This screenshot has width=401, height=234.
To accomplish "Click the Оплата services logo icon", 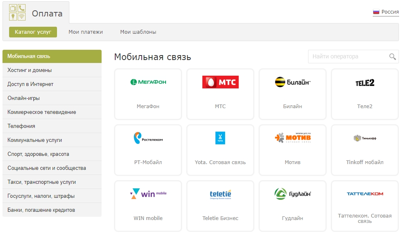I will (x=17, y=12).
